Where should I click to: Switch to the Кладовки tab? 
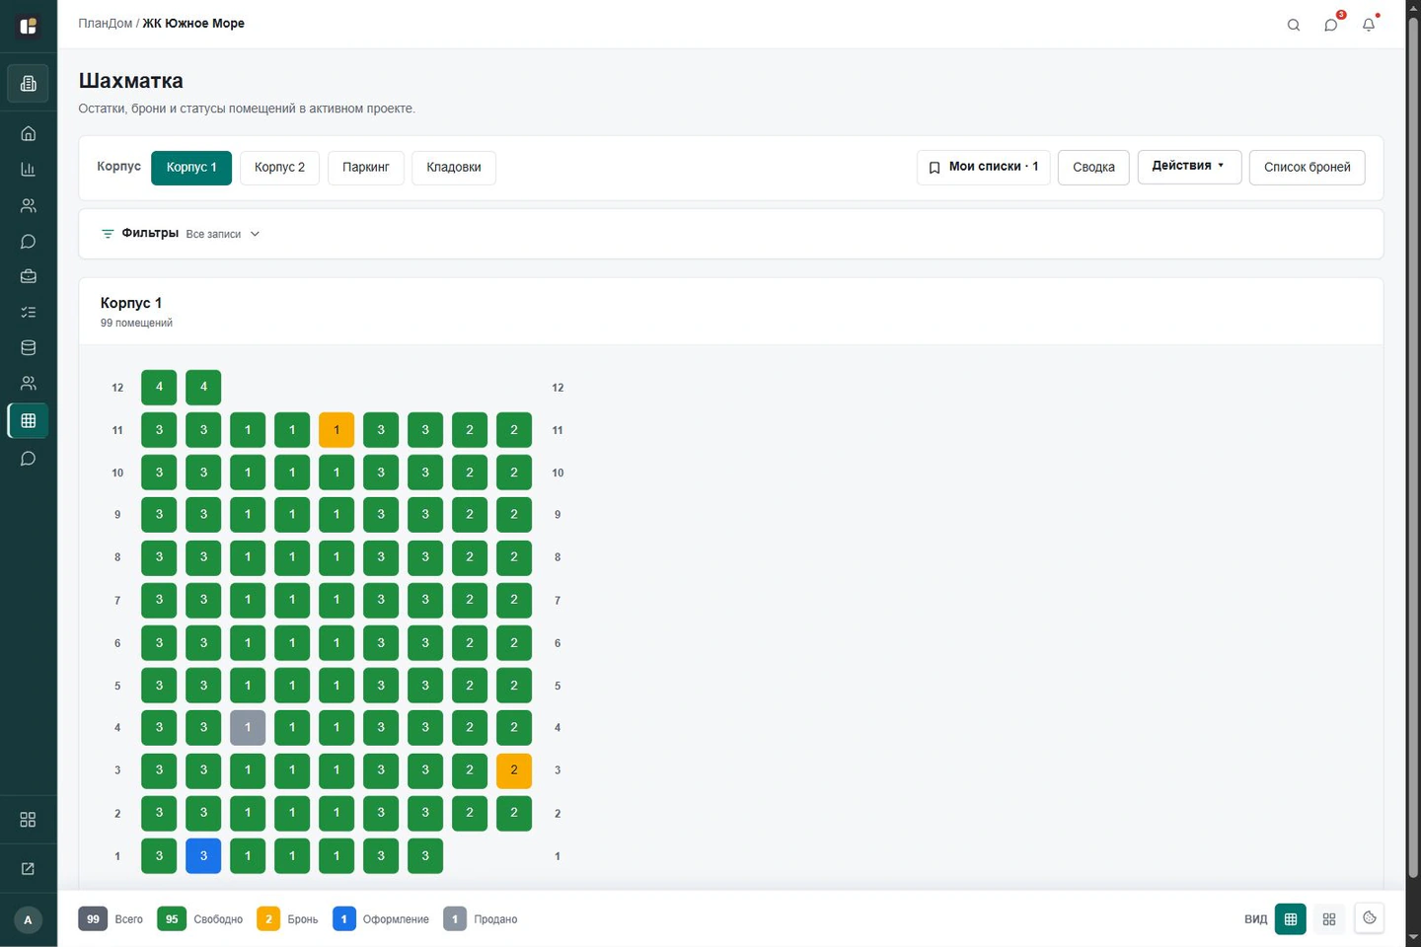coord(454,168)
